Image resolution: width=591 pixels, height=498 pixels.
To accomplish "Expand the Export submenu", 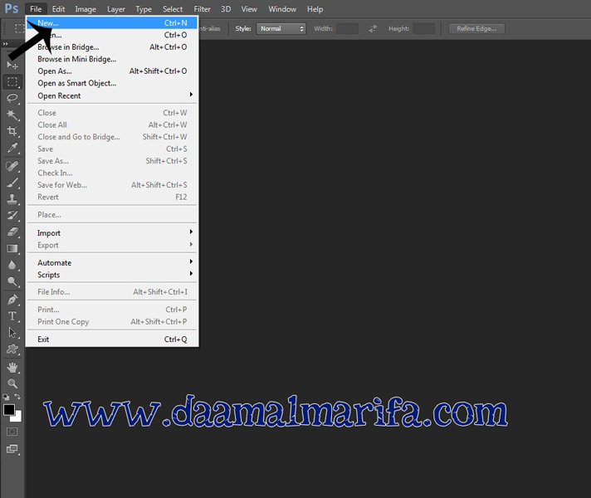I will [x=112, y=245].
